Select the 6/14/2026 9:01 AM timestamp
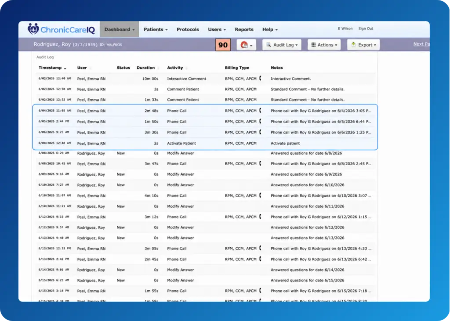This screenshot has height=321, width=450. pos(54,270)
